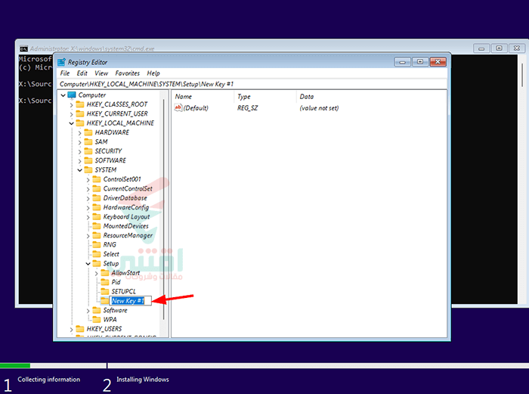Click the CurrentControlSet folder icon

[97, 188]
